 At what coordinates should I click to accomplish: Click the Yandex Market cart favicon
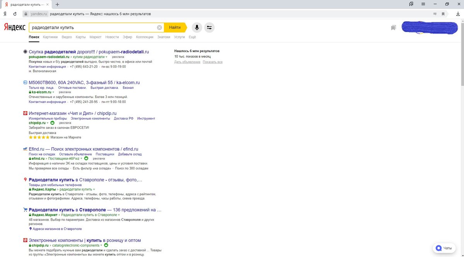(25, 210)
